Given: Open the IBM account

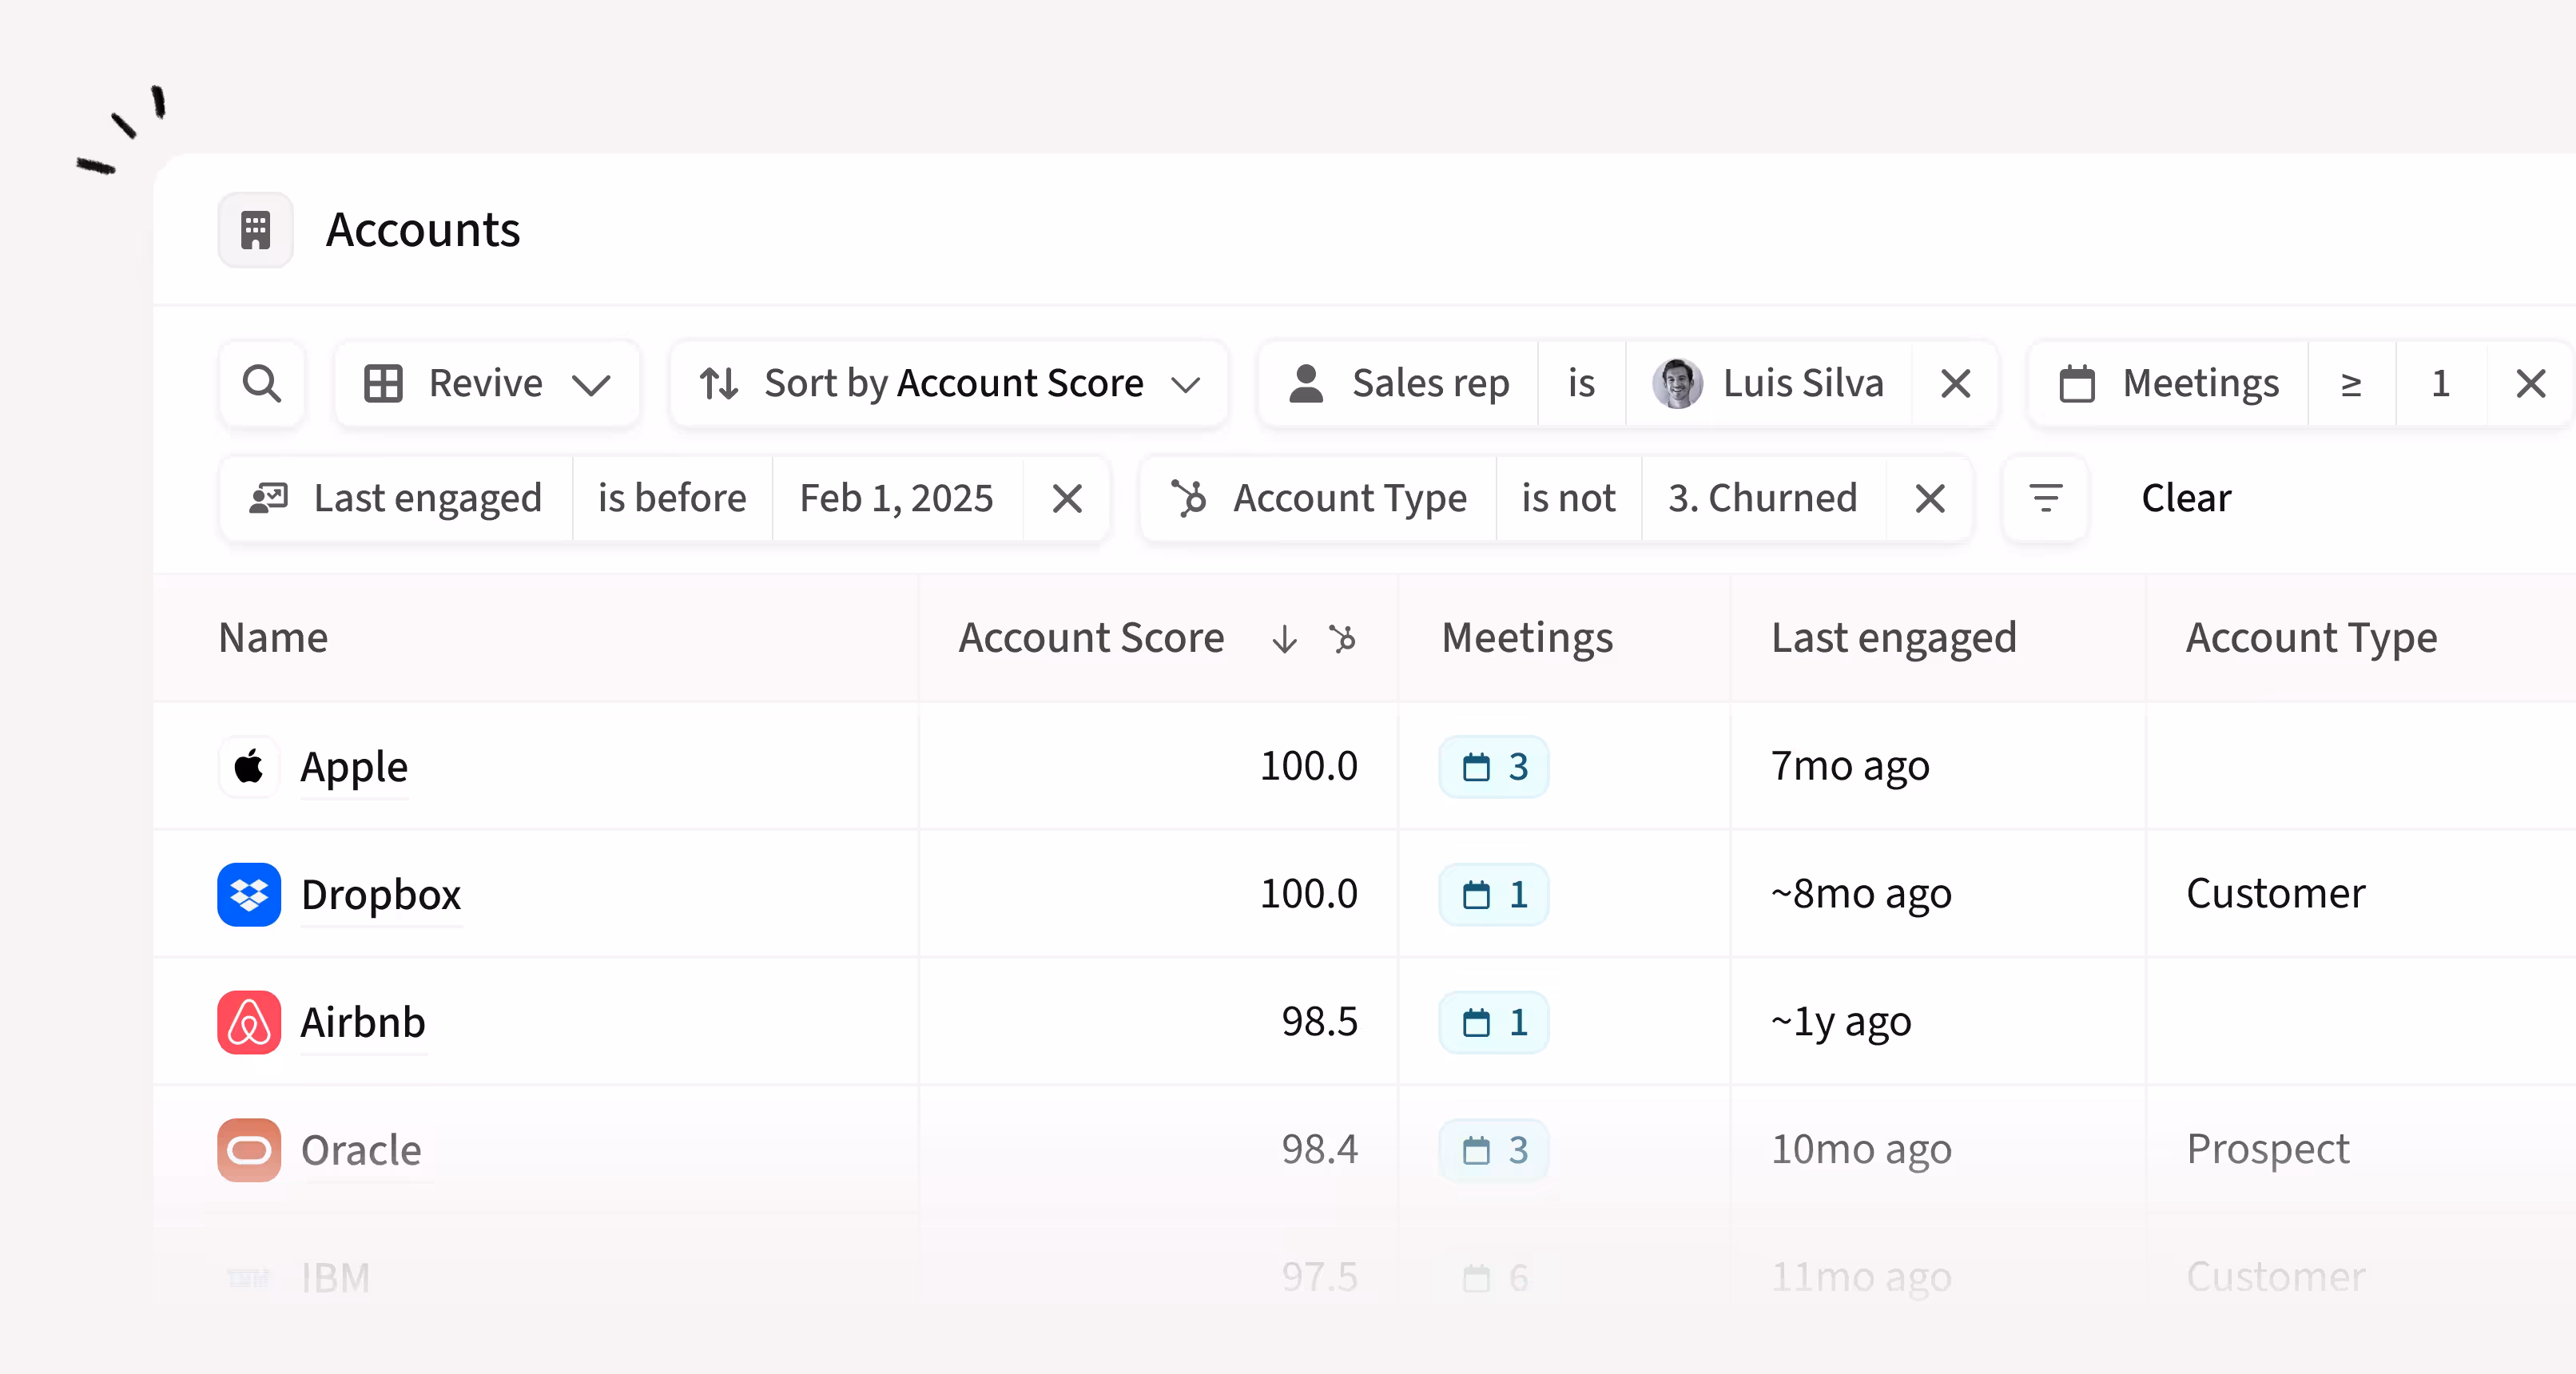Looking at the screenshot, I should click(x=335, y=1278).
